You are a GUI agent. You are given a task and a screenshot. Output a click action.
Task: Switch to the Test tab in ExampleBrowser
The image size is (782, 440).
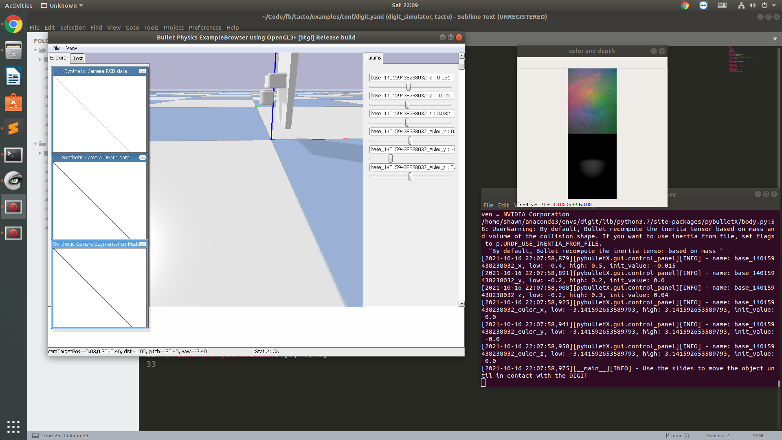click(77, 58)
